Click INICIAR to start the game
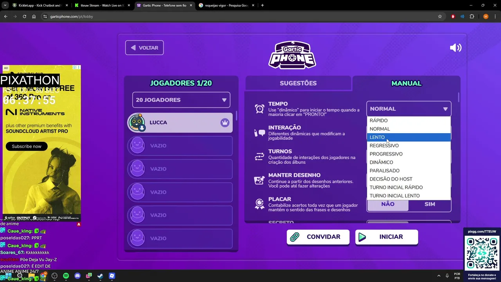501x282 pixels. (386, 237)
